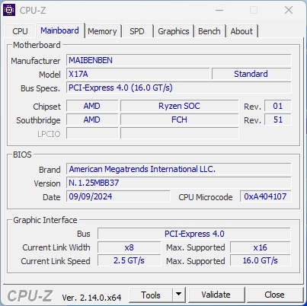The height and width of the screenshot is (306, 307).
Task: Close the window with the X icon
Action: tap(289, 11)
